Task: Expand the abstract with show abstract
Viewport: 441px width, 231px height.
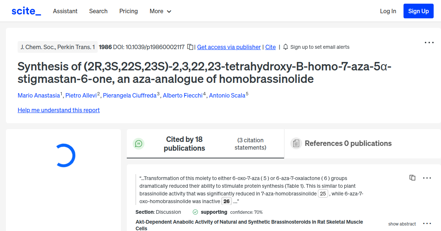Action: (x=402, y=224)
